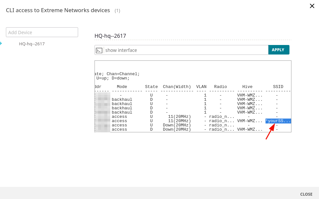Screen dimensions: 319x199
Task: Click the VLAN column header in output
Action: pyautogui.click(x=201, y=87)
